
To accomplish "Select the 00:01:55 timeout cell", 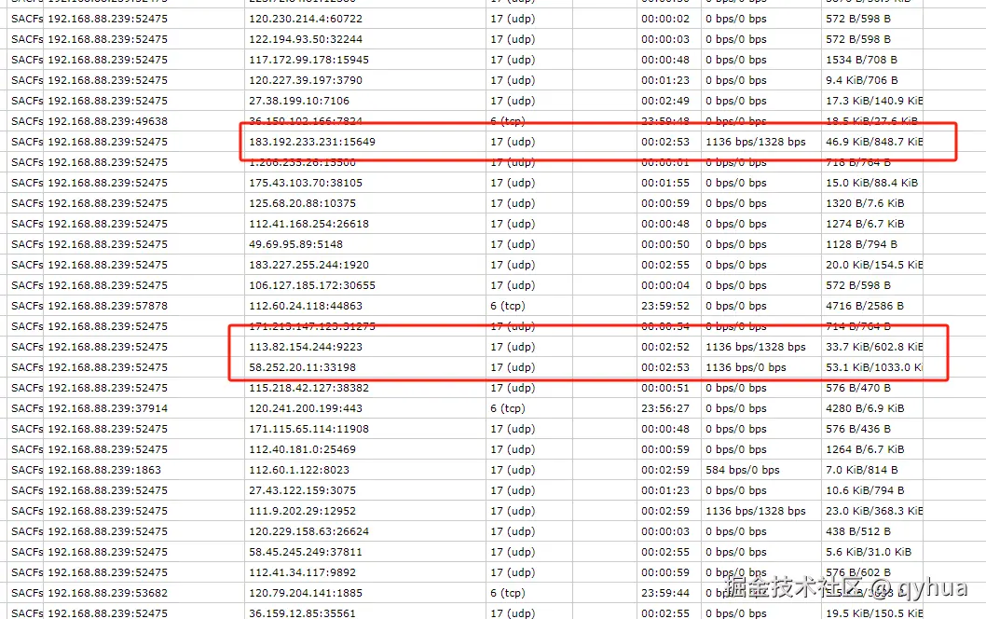I will tap(665, 183).
